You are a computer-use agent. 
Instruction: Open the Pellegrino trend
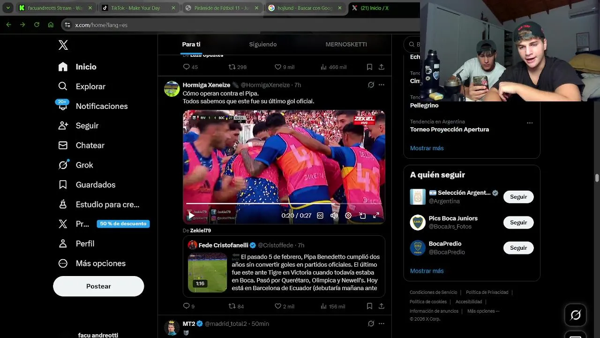click(x=424, y=106)
